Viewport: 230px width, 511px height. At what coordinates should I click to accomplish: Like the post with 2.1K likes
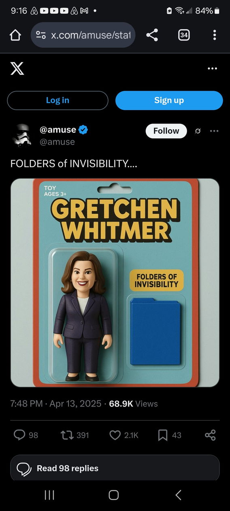click(x=124, y=435)
